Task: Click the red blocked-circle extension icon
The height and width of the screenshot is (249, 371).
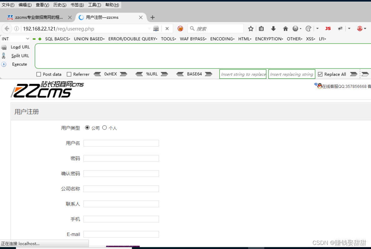Action: 180,28
